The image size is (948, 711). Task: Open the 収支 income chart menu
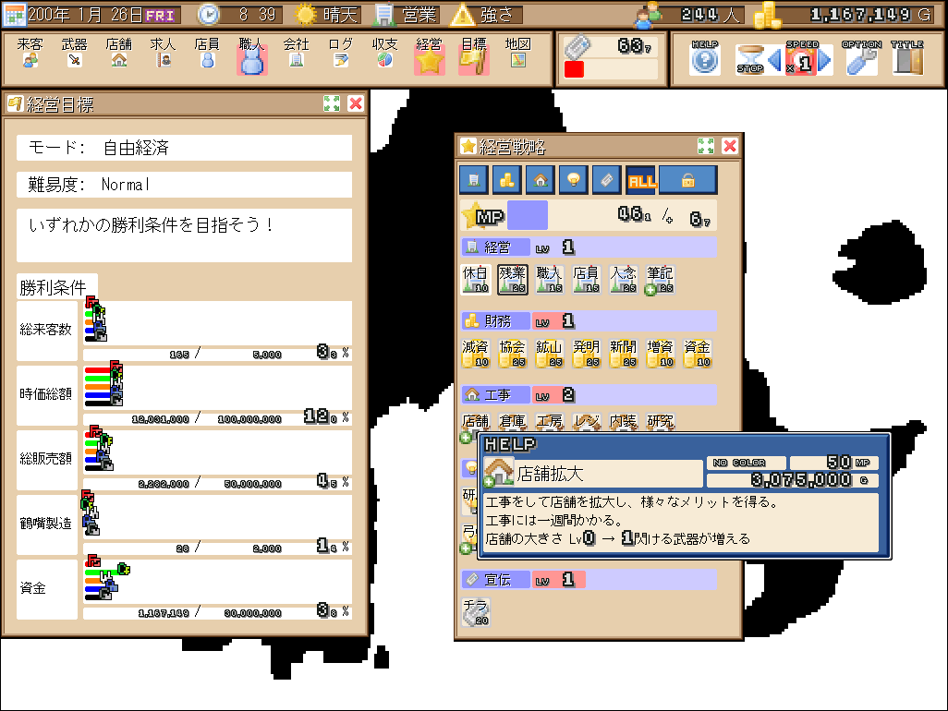click(384, 54)
